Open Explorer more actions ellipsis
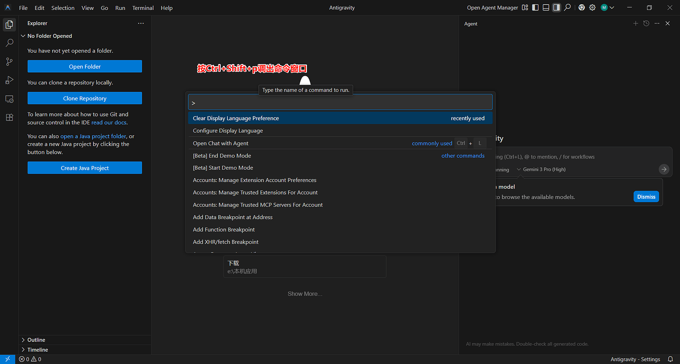This screenshot has height=364, width=680. [141, 23]
